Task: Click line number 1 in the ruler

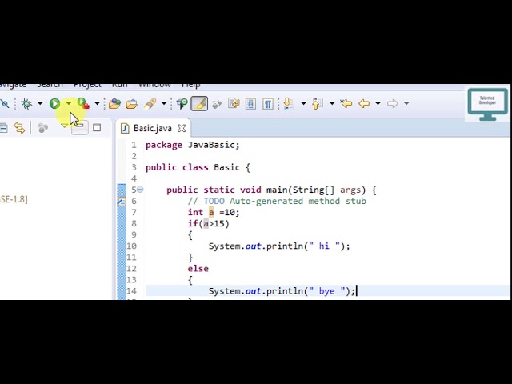Action: [134, 145]
